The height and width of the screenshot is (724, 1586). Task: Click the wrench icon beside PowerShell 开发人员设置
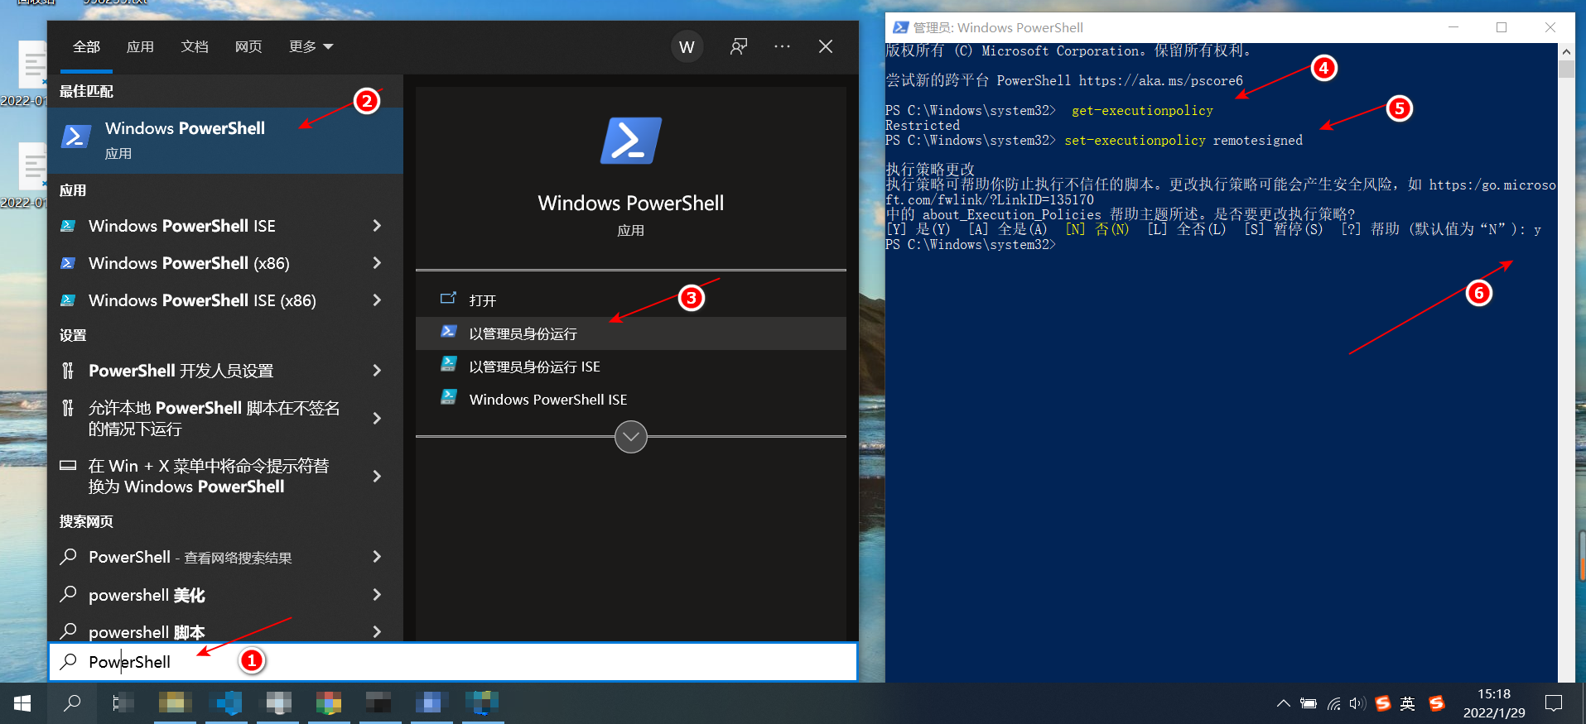point(69,371)
